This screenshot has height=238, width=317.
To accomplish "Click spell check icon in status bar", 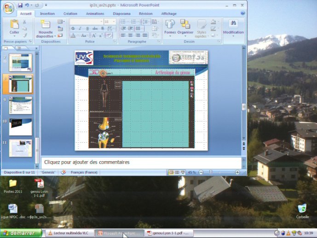I will point(63,172).
